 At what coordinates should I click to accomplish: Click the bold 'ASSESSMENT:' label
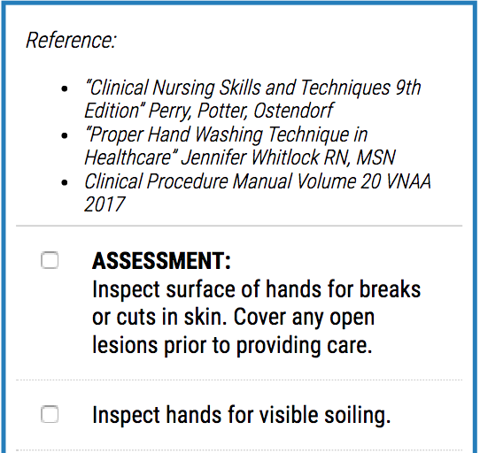[x=161, y=261]
